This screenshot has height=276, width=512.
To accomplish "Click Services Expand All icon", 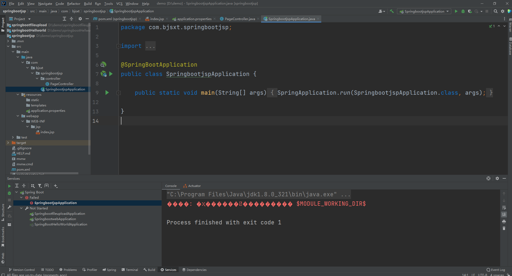I will pos(17,186).
